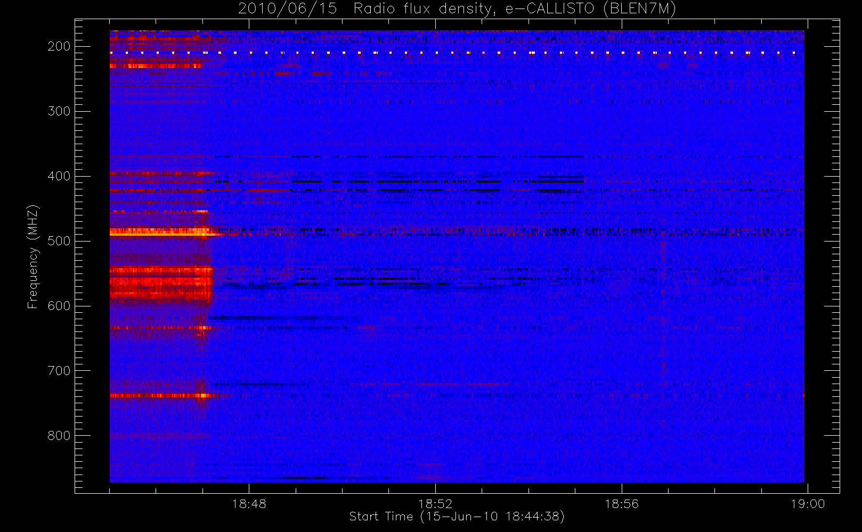Click the 700 frequency tick label
The width and height of the screenshot is (862, 532).
click(59, 371)
